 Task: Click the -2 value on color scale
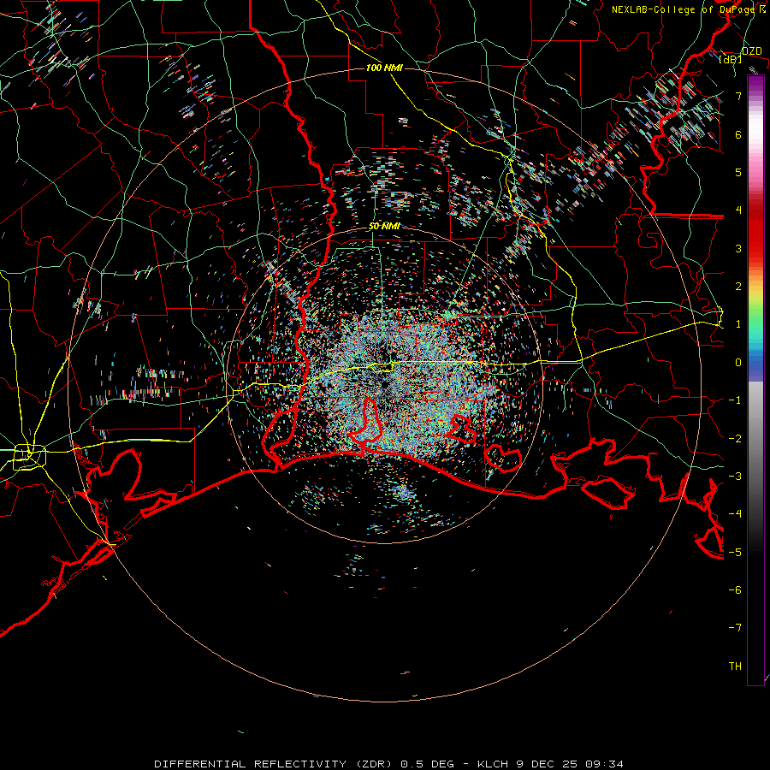(x=735, y=439)
